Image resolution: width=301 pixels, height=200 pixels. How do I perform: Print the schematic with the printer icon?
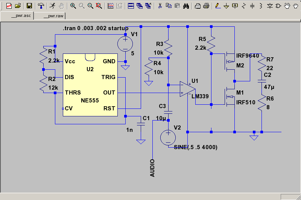(x=206, y=6)
